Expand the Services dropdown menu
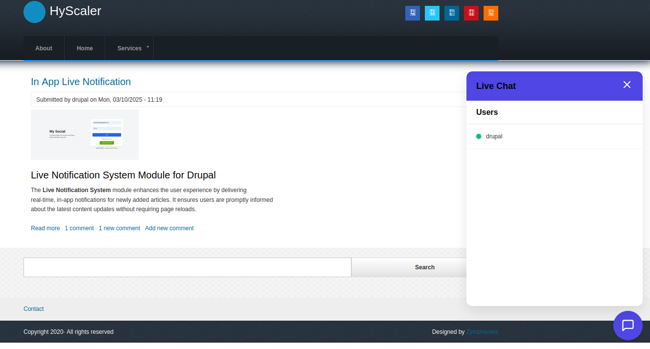Viewport: 650px width, 349px height. 129,48
